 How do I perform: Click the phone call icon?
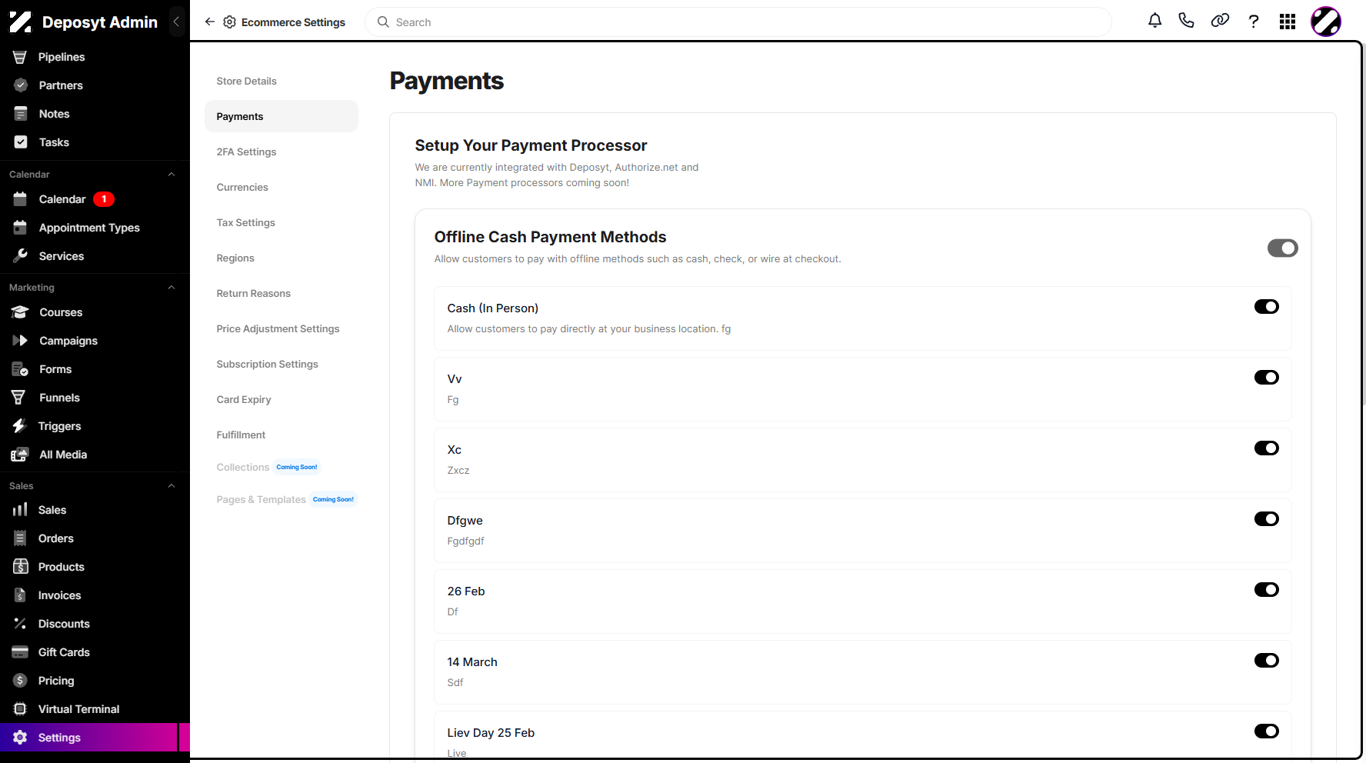pyautogui.click(x=1186, y=22)
